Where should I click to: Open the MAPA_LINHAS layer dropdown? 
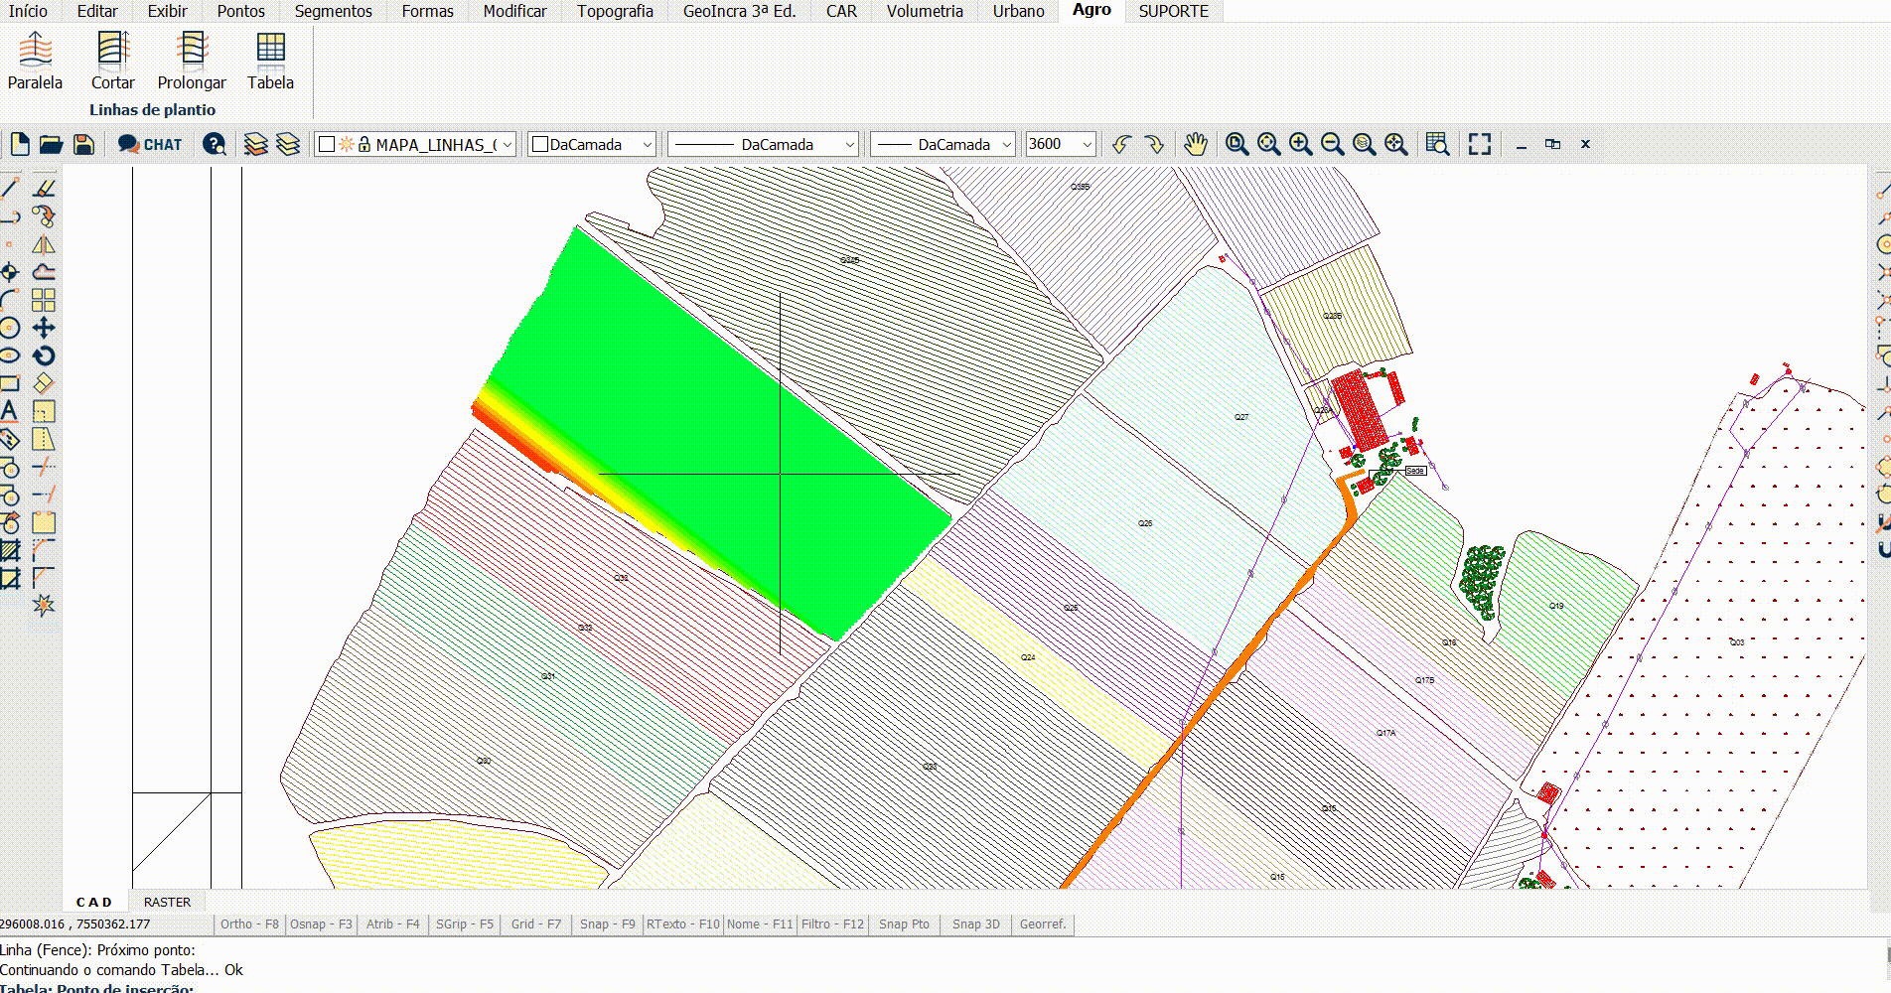[507, 145]
